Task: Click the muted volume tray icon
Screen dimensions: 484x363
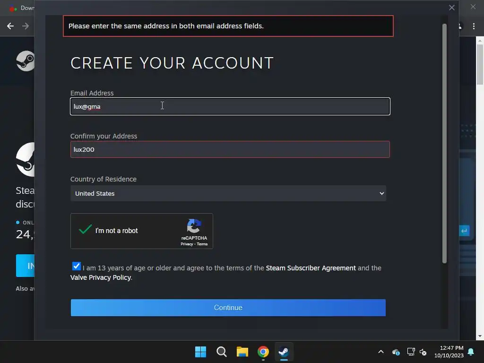Action: tap(423, 352)
